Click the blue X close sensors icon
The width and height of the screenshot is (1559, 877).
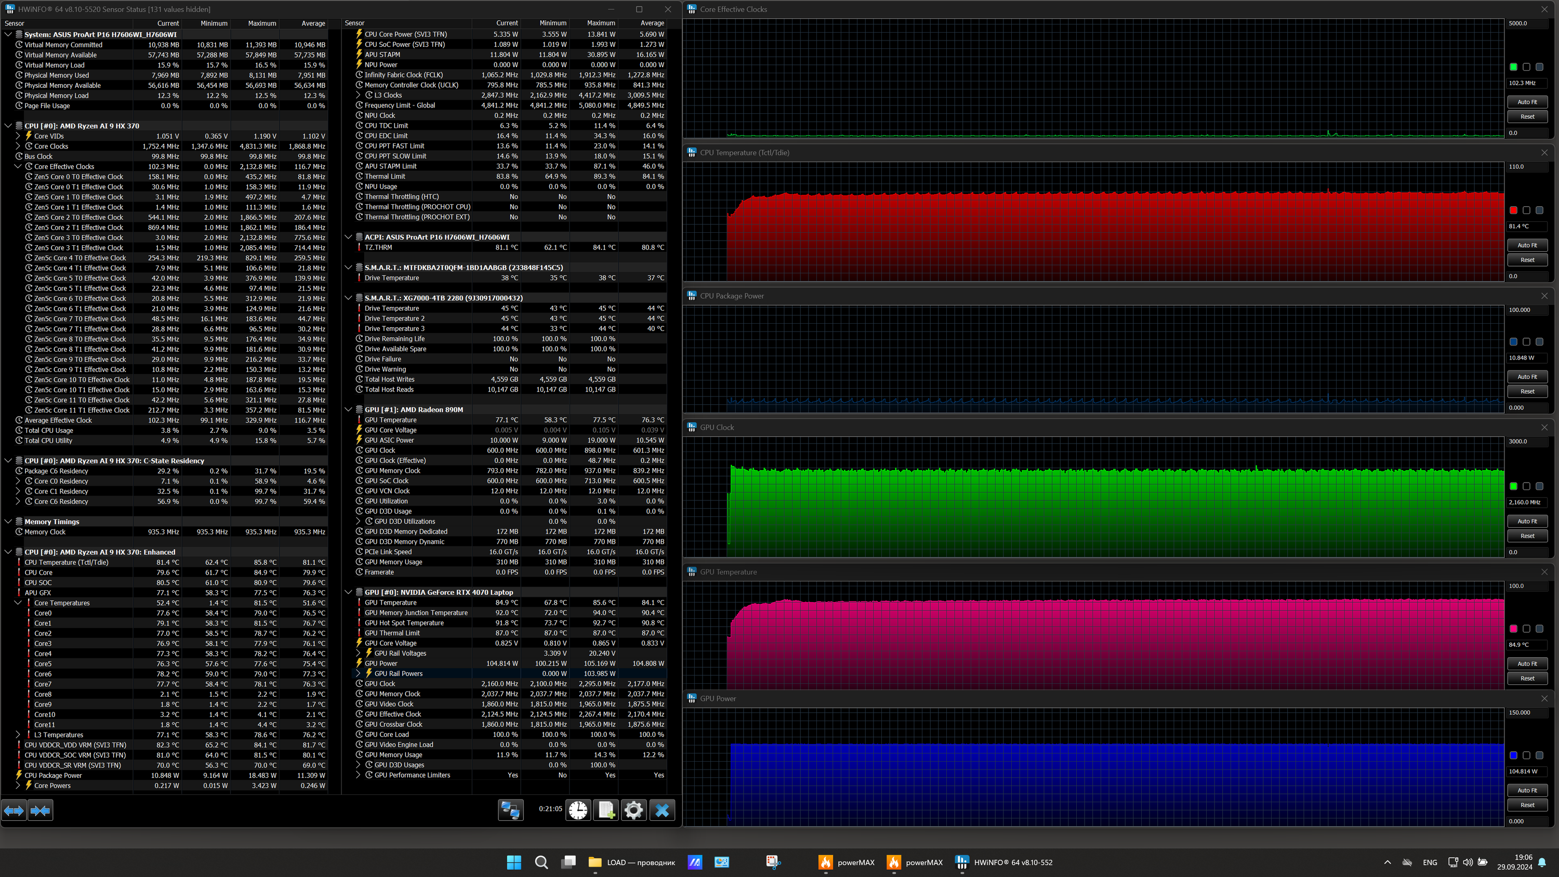click(662, 810)
